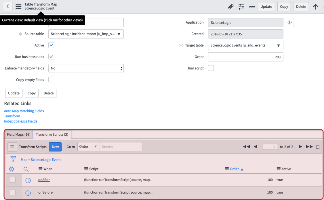Open the list personalize gear icon
The width and height of the screenshot is (324, 200).
(12, 169)
